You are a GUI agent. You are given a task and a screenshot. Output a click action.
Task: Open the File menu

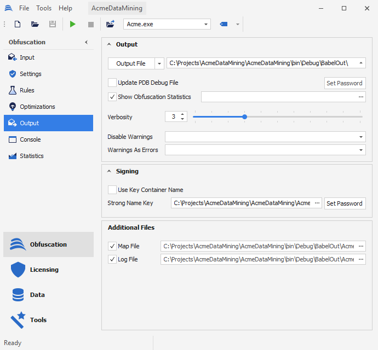tap(24, 8)
